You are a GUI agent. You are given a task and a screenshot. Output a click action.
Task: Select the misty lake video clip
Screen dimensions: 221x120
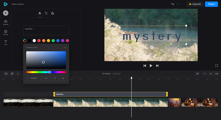tap(110, 103)
